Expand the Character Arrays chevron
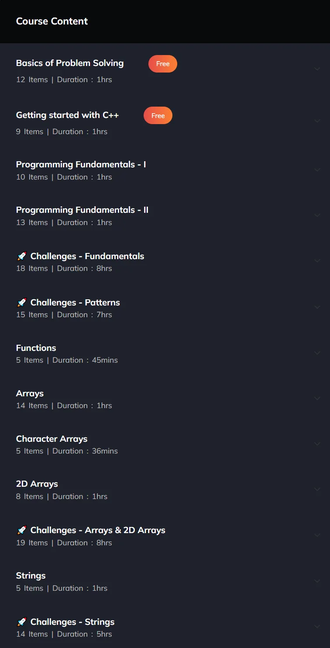 click(x=317, y=444)
